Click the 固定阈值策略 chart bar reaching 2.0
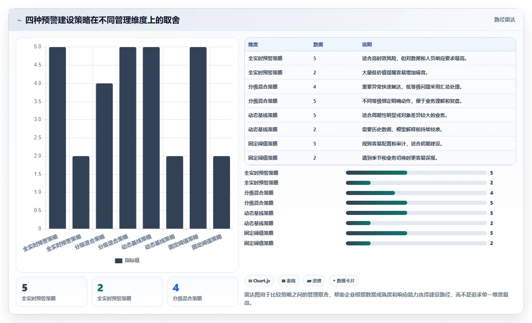The height and width of the screenshot is (323, 532). (221, 192)
